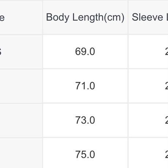
Task: Click the header cell ending in 'e'
Action: tap(21, 18)
